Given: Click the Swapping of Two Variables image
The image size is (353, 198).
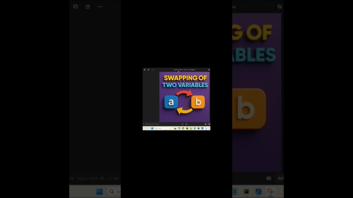Looking at the screenshot, I should pyautogui.click(x=184, y=97).
